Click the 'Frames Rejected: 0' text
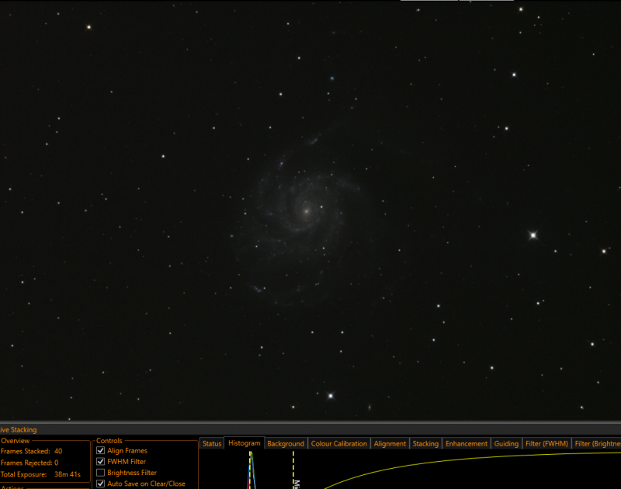Screen dimensions: 621x489 (x=29, y=463)
